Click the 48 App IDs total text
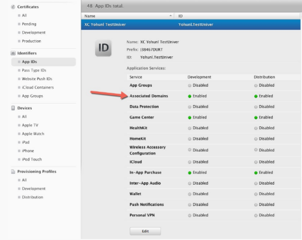302x240 pixels. (x=105, y=6)
